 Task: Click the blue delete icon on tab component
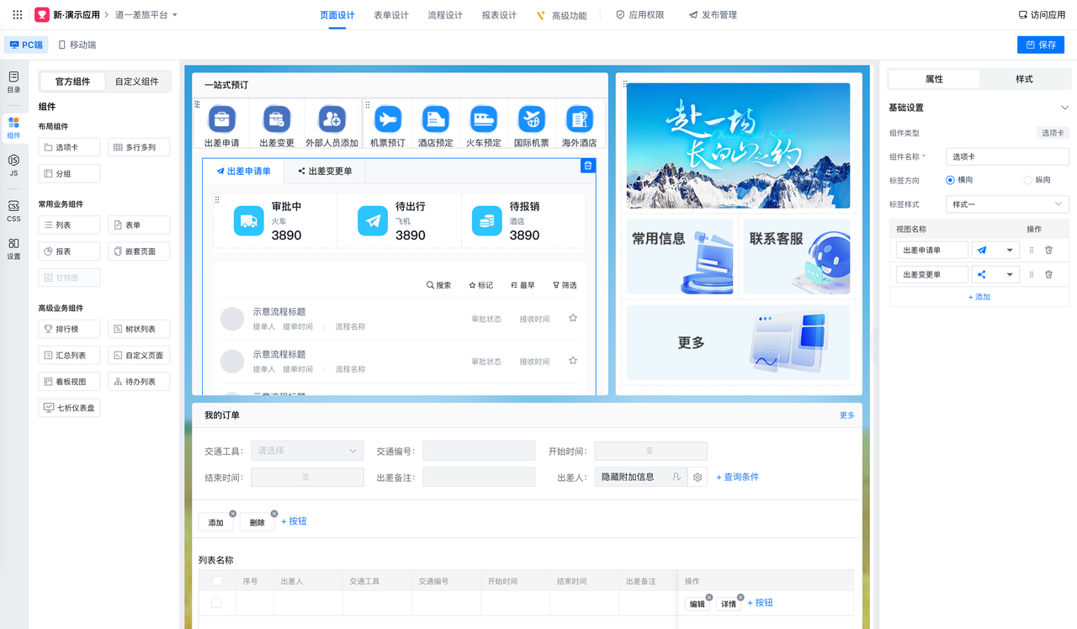(588, 166)
